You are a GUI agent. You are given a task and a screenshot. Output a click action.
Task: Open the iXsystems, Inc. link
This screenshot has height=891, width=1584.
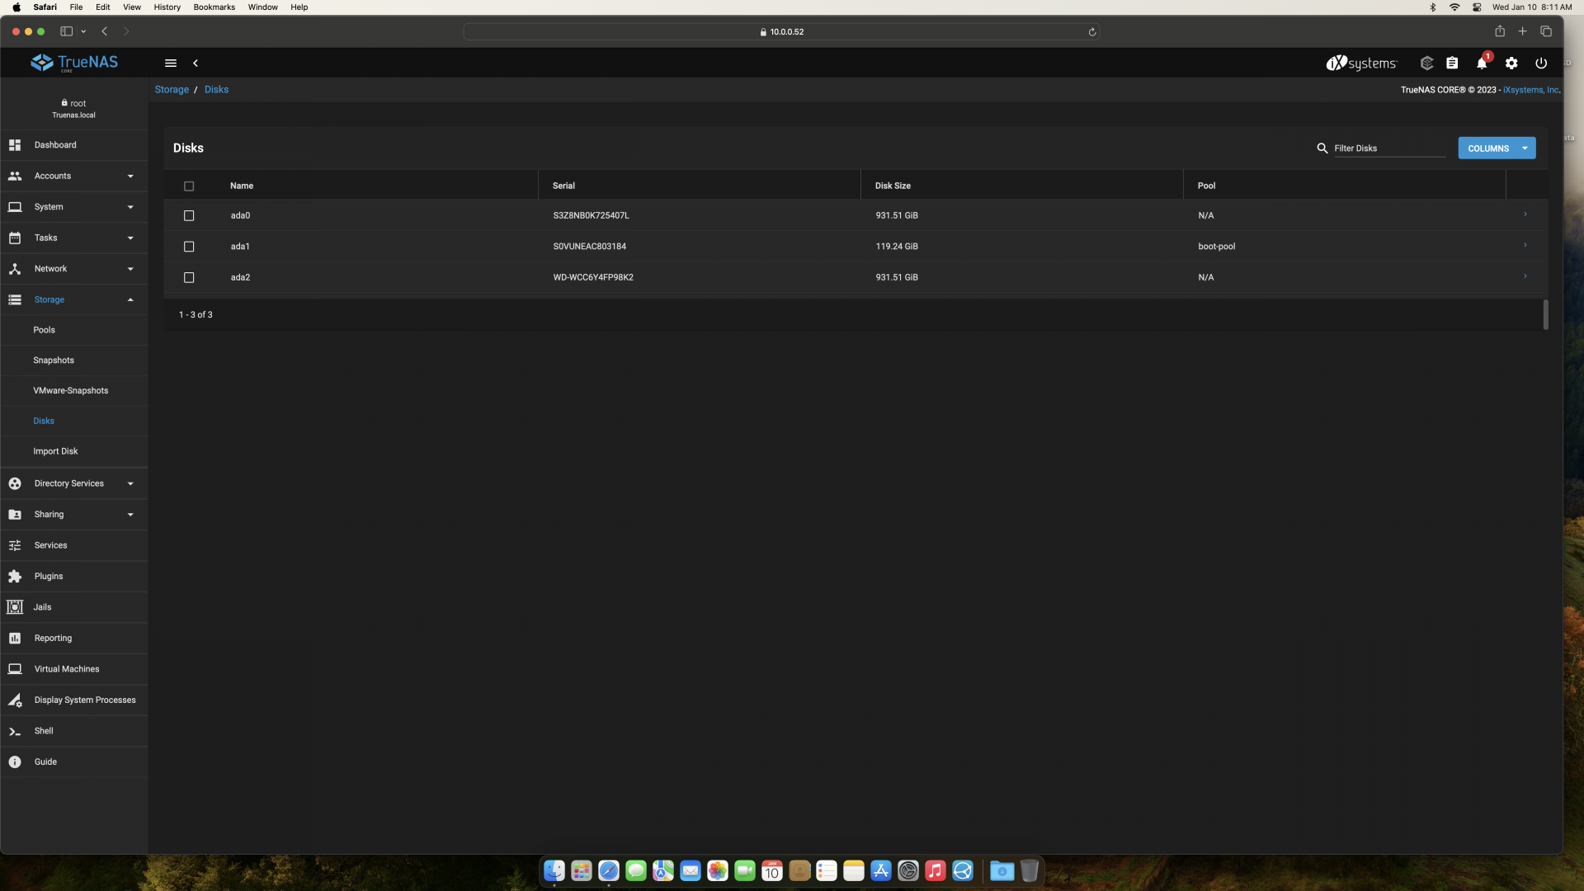pos(1530,90)
